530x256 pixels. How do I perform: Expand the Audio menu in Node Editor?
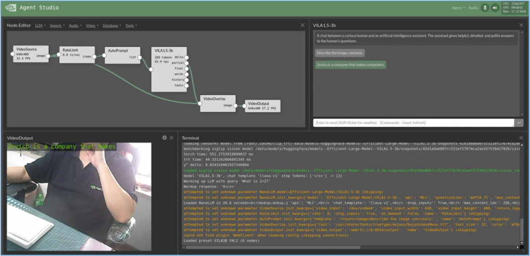pyautogui.click(x=75, y=25)
